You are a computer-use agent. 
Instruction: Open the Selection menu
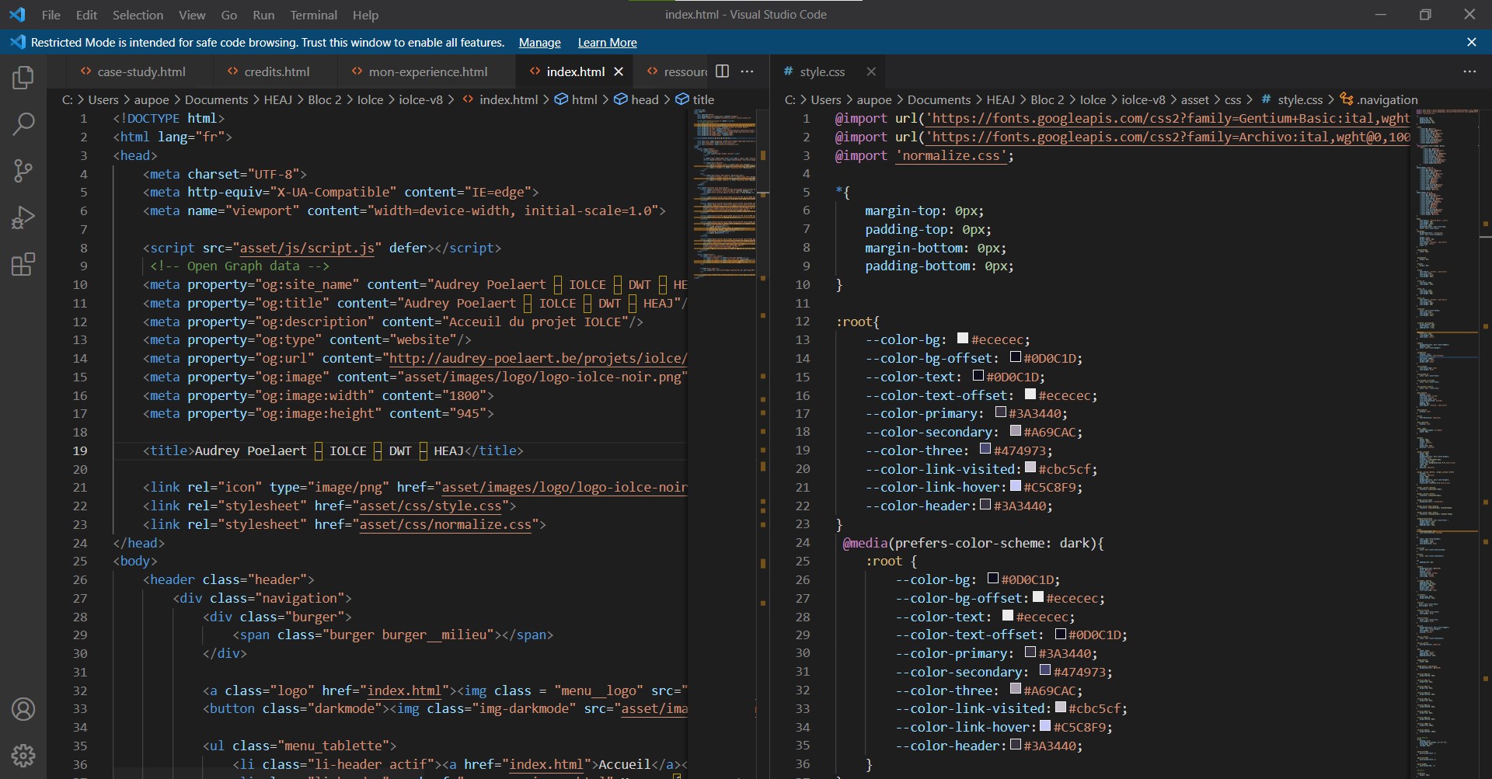[138, 15]
